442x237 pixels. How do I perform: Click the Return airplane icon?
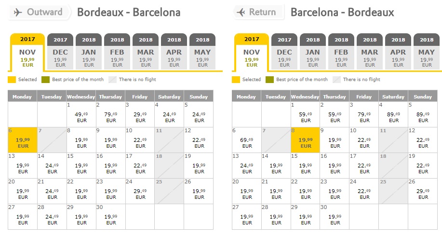241,12
